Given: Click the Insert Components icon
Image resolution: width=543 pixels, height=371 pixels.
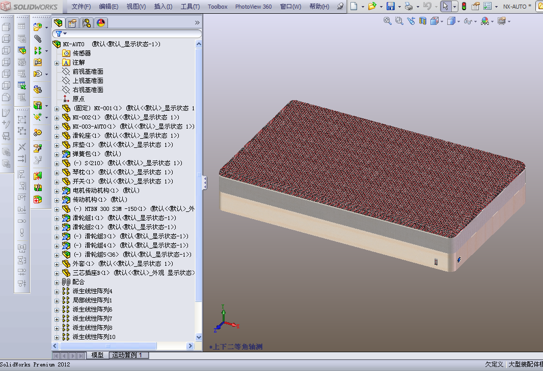Looking at the screenshot, I should tap(37, 27).
